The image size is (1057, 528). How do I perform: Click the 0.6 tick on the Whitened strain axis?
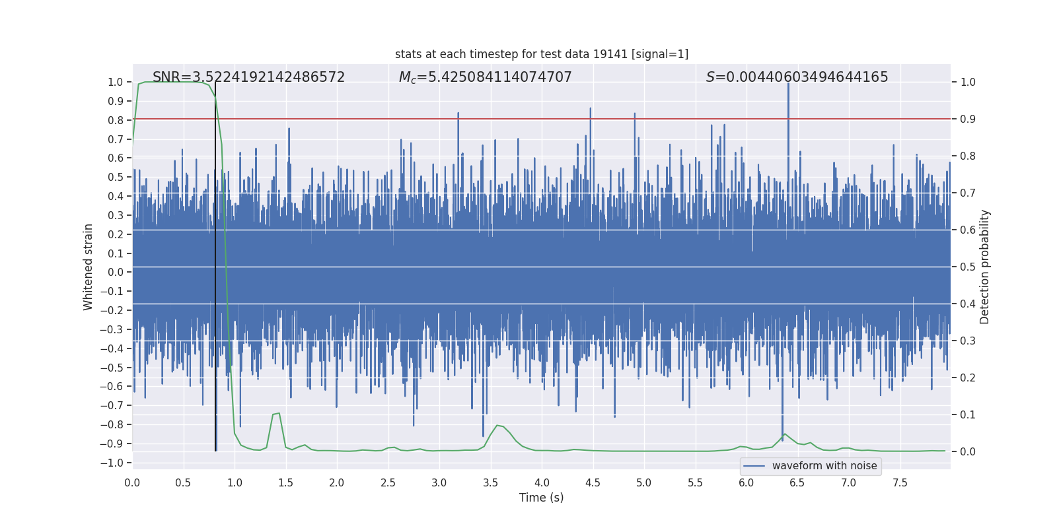point(116,158)
